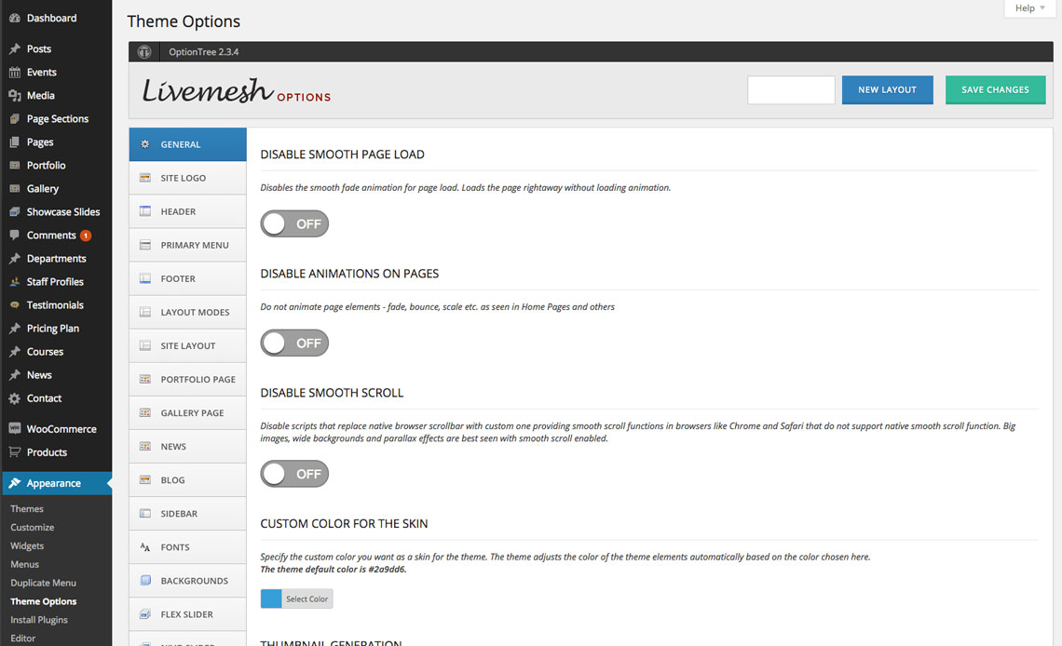This screenshot has height=646, width=1062.
Task: Select the Dashboard icon in the sidebar
Action: coord(13,17)
